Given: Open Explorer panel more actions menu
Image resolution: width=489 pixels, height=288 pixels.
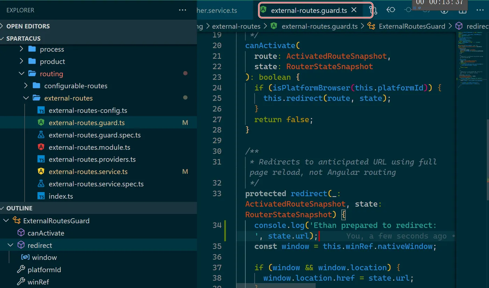Looking at the screenshot, I should (x=182, y=10).
